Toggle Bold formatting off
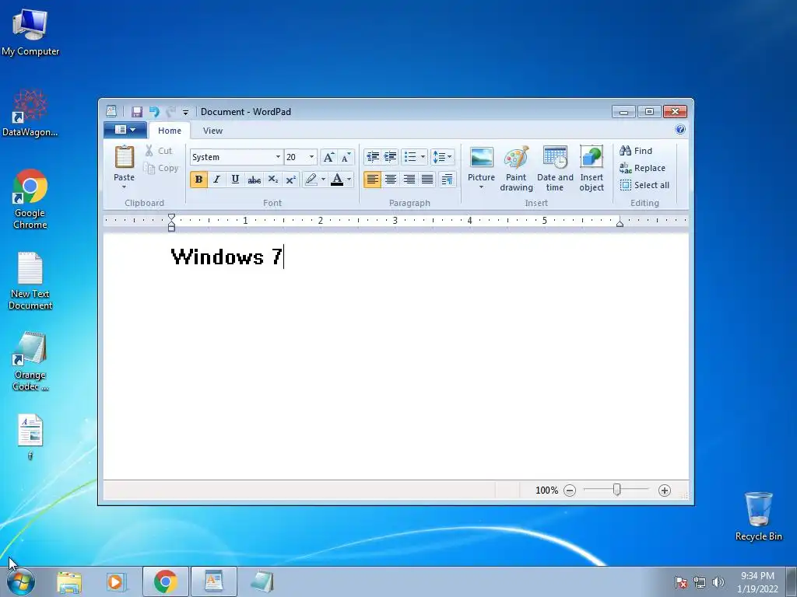 (198, 180)
